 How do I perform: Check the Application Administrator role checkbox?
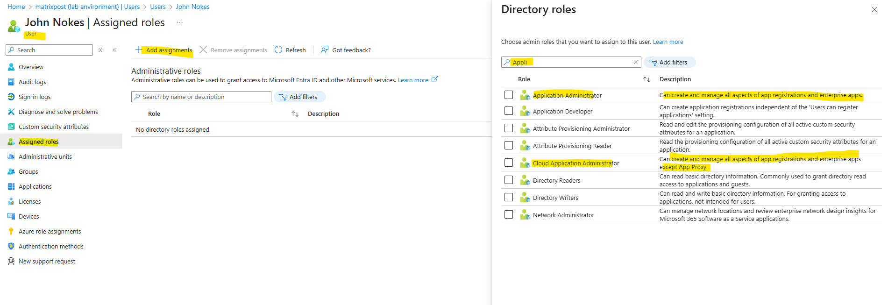pos(509,95)
